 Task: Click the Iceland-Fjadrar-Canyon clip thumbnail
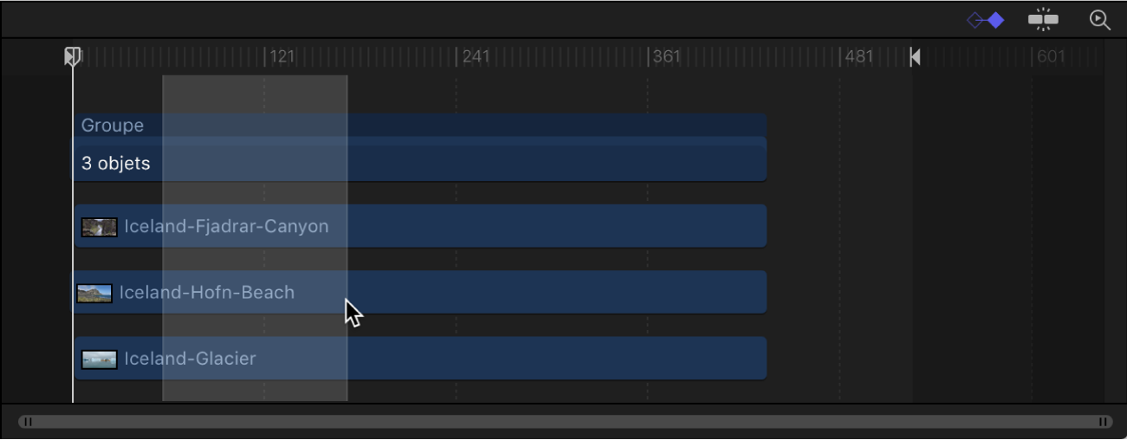(99, 227)
